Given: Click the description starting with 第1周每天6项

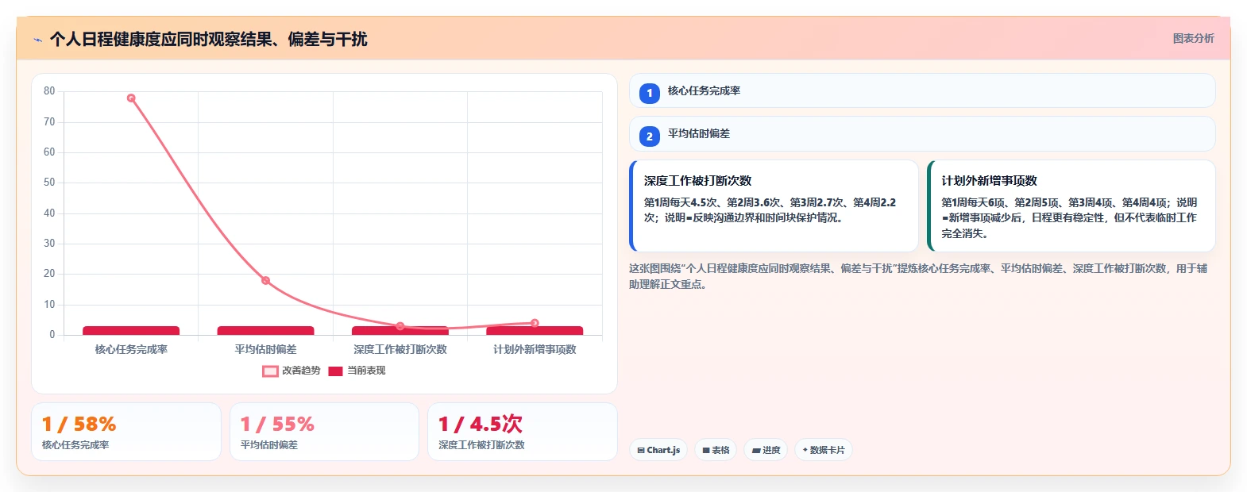Looking at the screenshot, I should pos(1069,218).
